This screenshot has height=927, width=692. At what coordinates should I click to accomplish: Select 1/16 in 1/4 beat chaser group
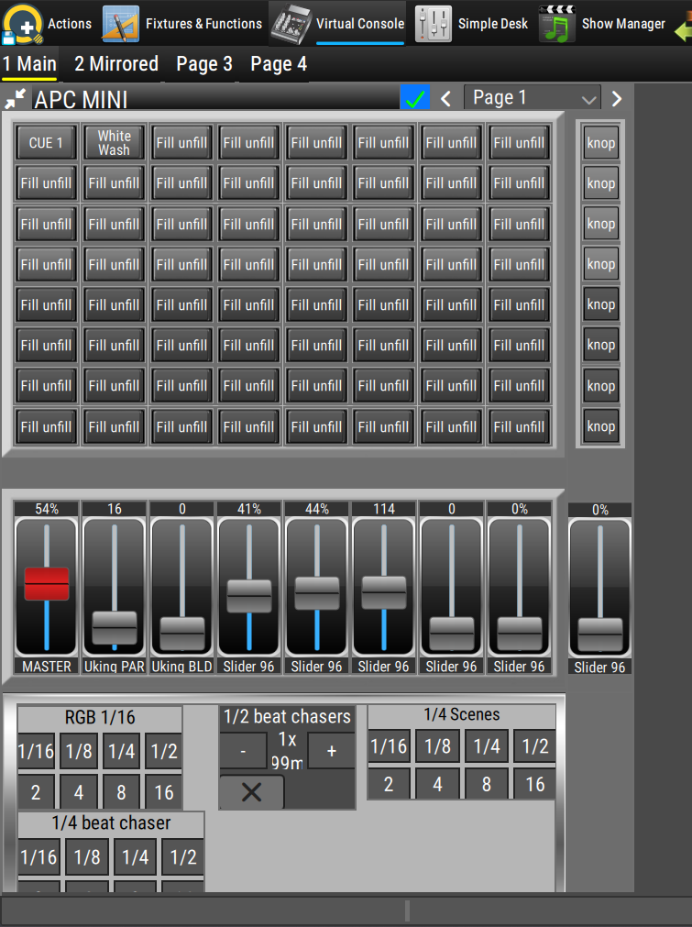pos(39,856)
